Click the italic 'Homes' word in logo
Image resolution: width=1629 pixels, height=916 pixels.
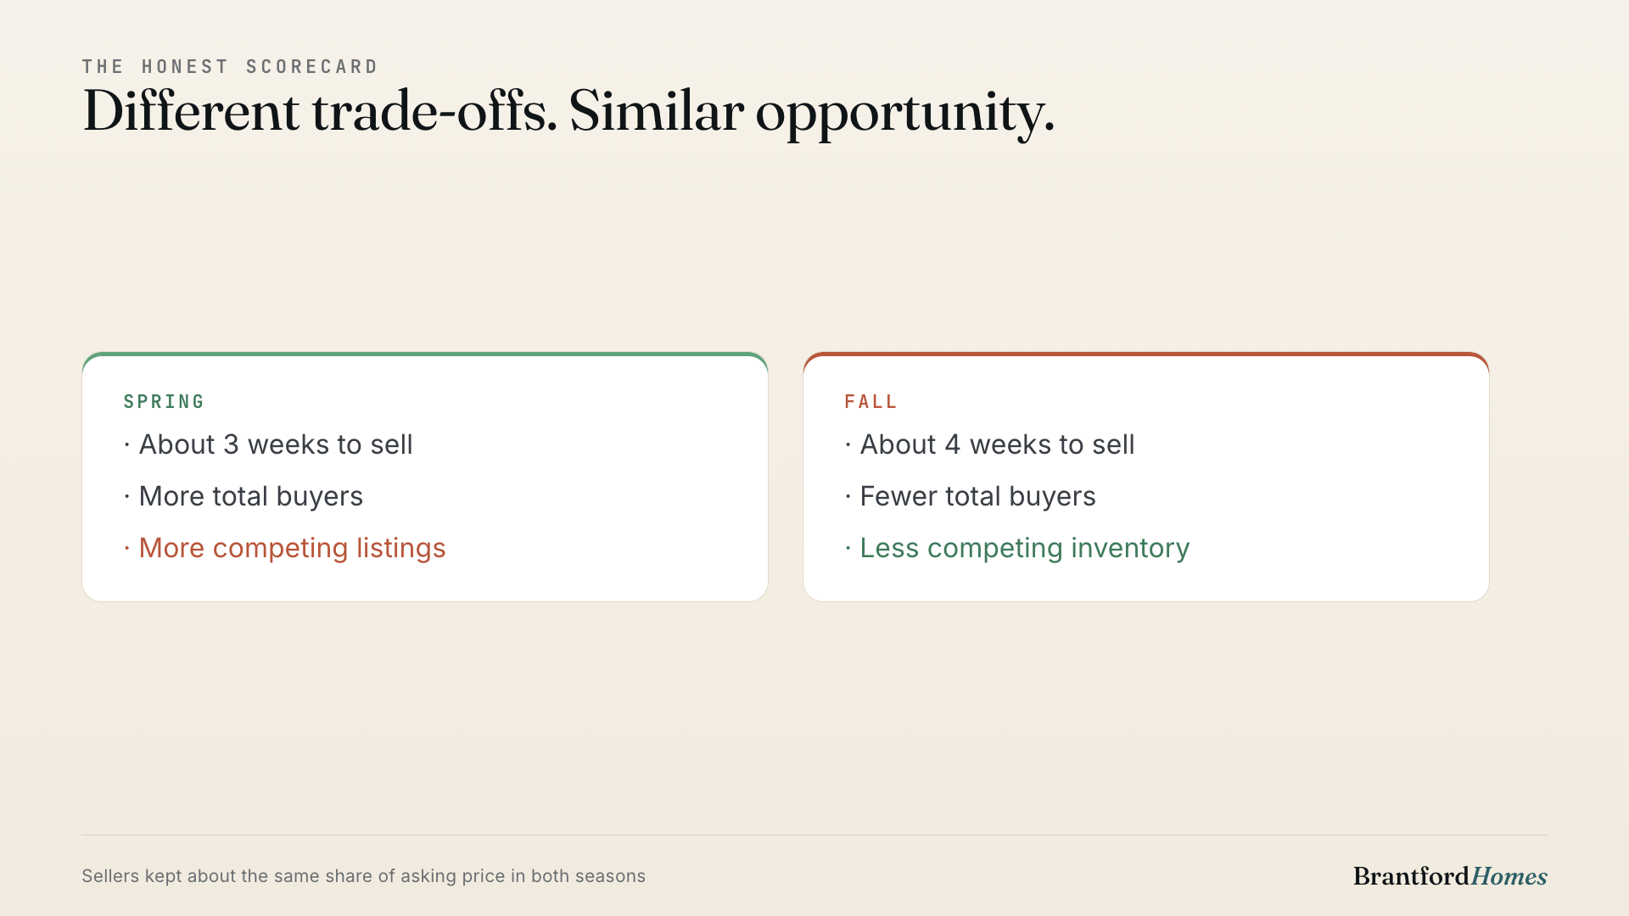pos(1509,876)
